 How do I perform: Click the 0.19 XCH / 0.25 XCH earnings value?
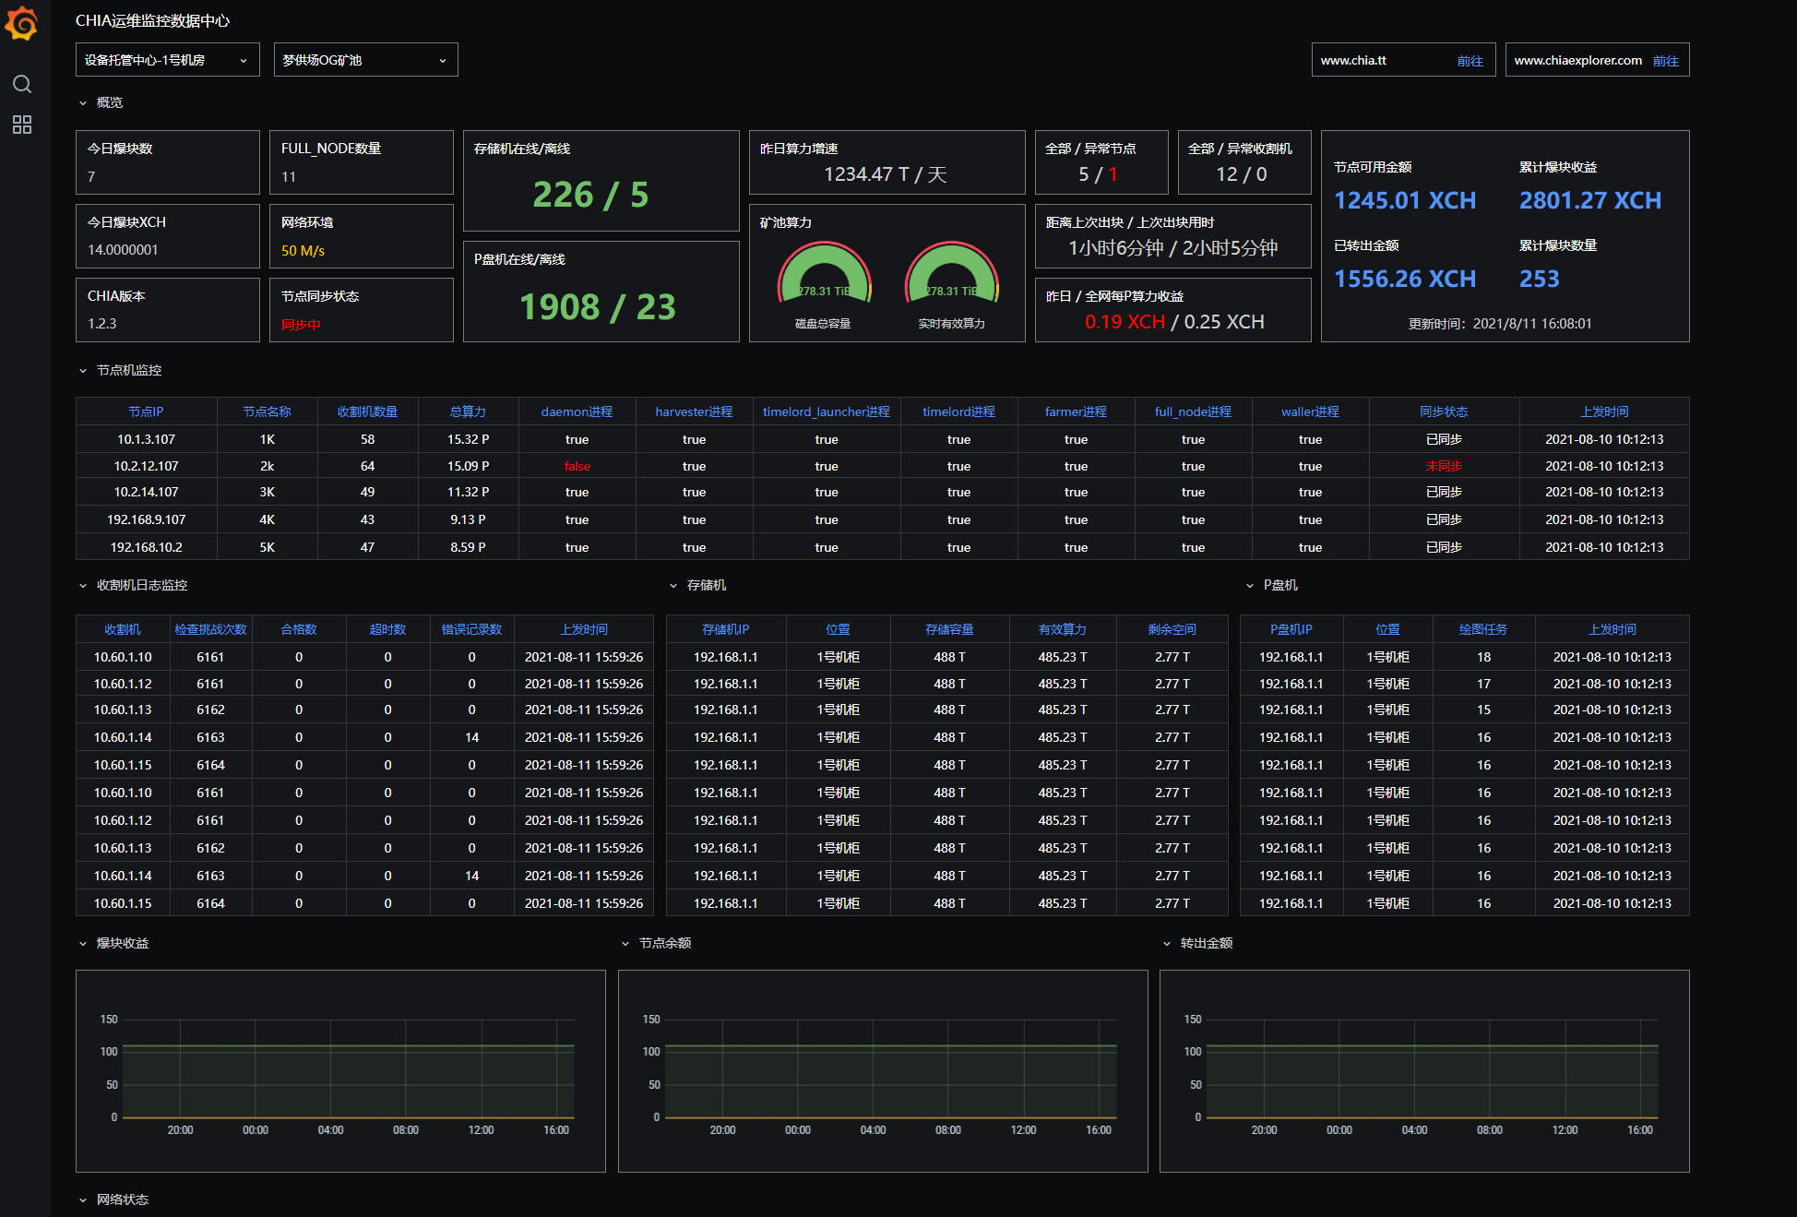pos(1174,322)
